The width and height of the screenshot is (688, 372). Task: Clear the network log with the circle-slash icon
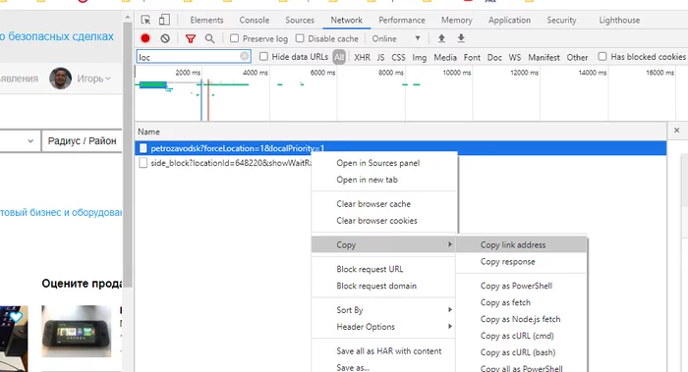[x=165, y=38]
